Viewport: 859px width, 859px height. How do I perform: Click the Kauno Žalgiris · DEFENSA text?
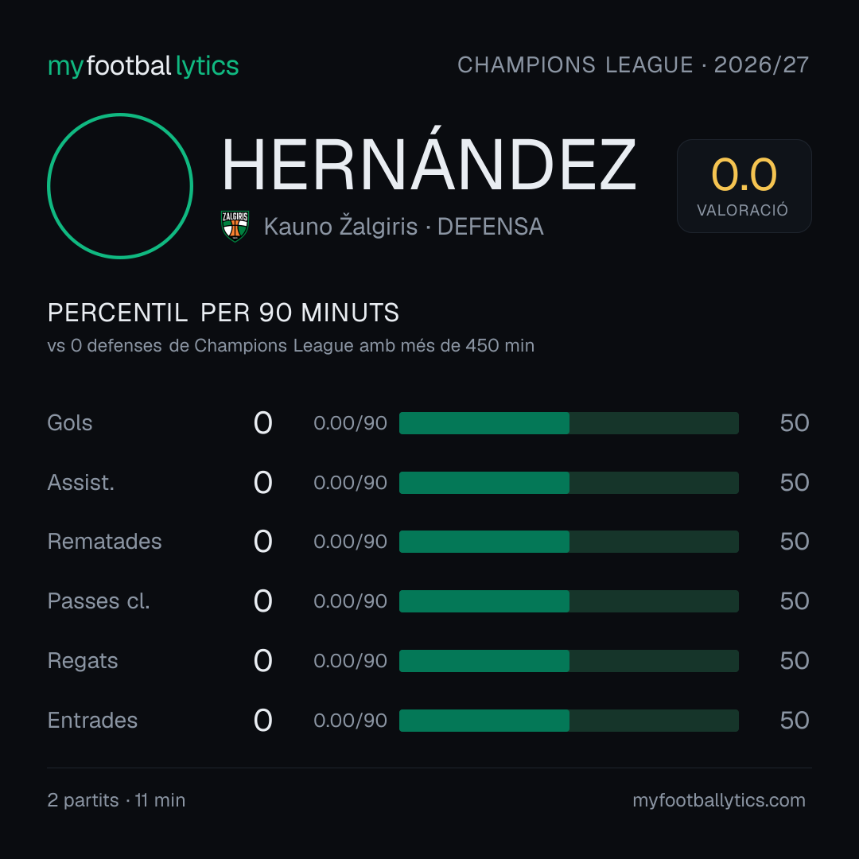pos(404,226)
